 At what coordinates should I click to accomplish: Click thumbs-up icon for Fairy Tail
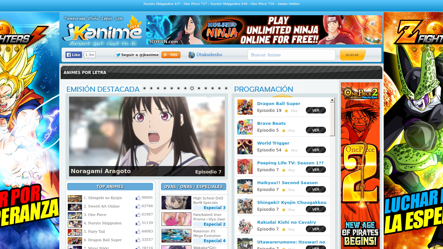138,231
